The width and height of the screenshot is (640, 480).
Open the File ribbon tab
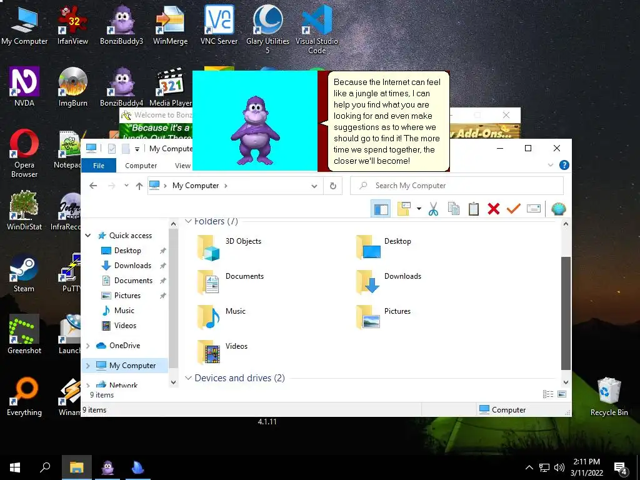pyautogui.click(x=99, y=165)
